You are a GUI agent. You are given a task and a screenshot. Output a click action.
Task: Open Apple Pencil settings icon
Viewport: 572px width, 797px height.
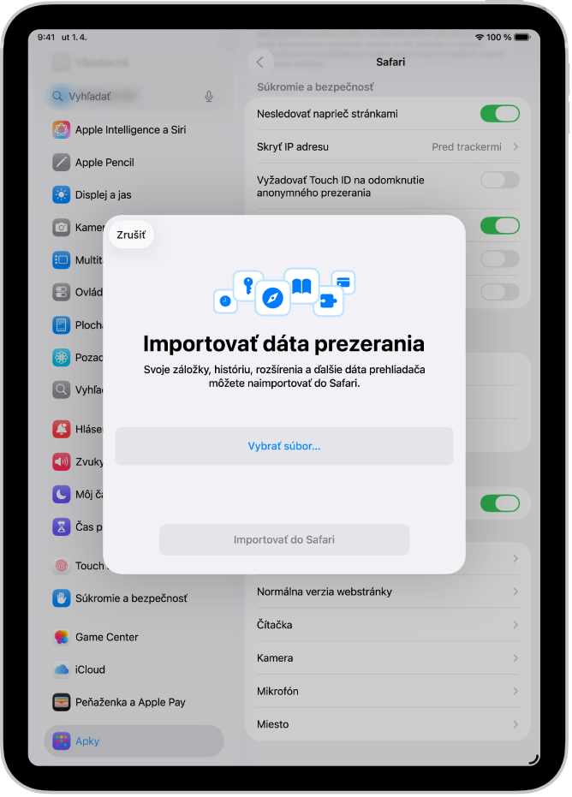click(61, 162)
